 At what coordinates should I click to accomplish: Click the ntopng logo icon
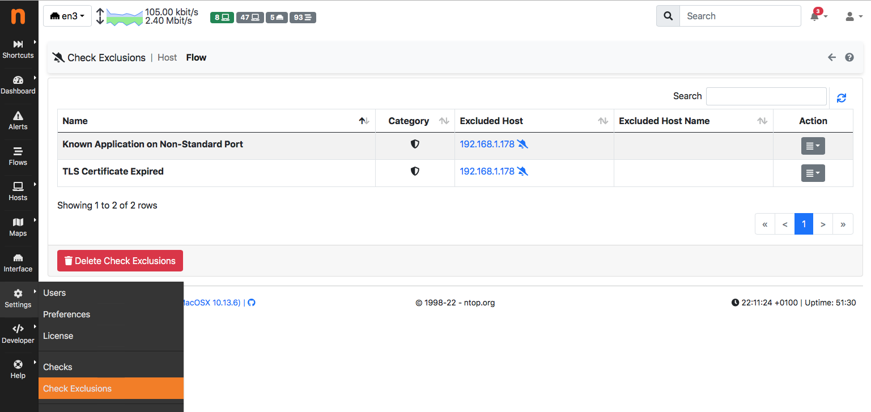tap(18, 16)
